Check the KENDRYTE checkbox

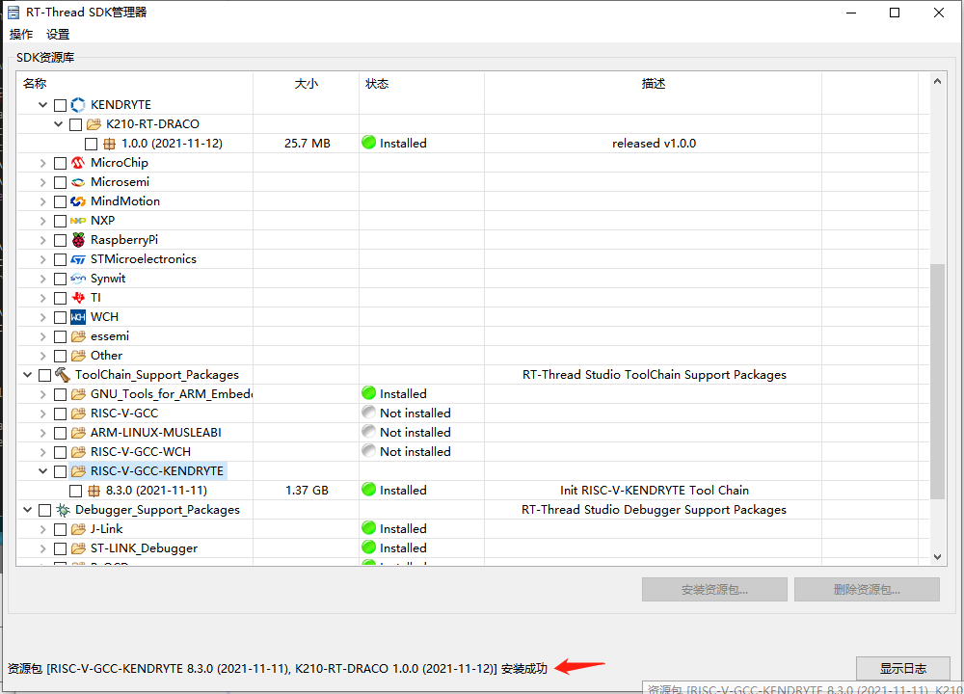coord(60,106)
